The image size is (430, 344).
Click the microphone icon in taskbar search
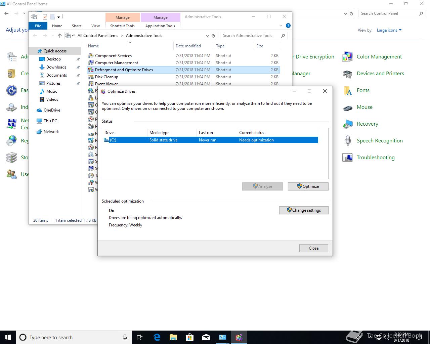[x=125, y=337]
